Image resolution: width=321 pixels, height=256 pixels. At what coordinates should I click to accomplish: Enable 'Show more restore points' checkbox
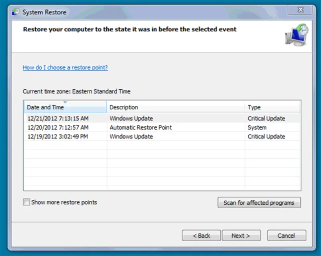click(26, 202)
